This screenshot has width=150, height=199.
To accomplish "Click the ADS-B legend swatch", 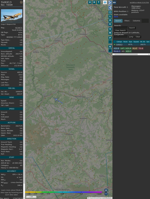I will (116, 48).
